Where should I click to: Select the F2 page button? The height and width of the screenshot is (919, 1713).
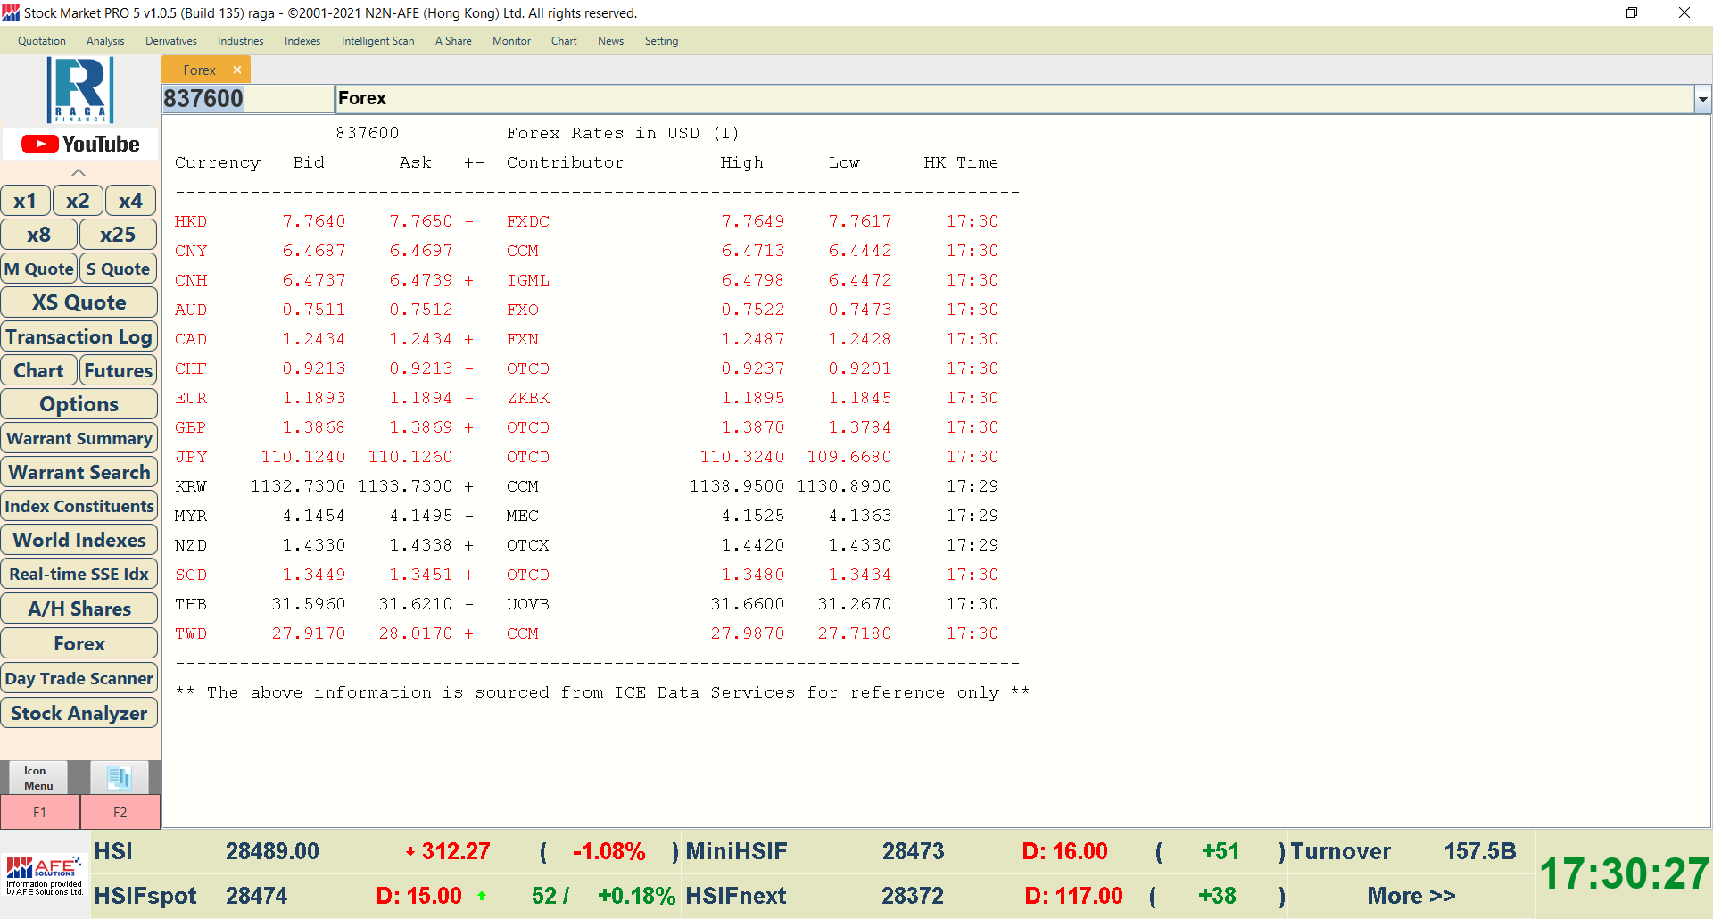click(120, 812)
